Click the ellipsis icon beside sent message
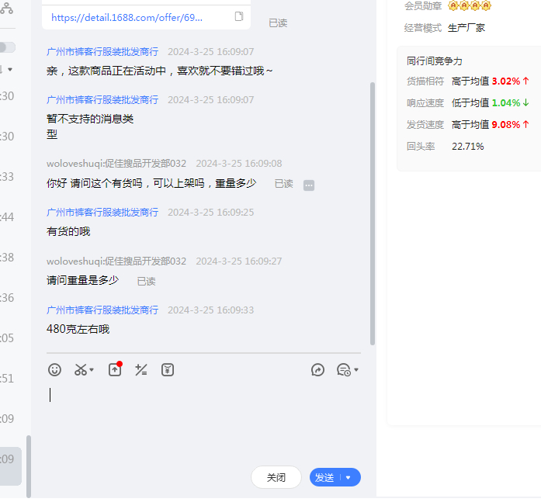Viewport: 541px width, 502px height. [309, 185]
